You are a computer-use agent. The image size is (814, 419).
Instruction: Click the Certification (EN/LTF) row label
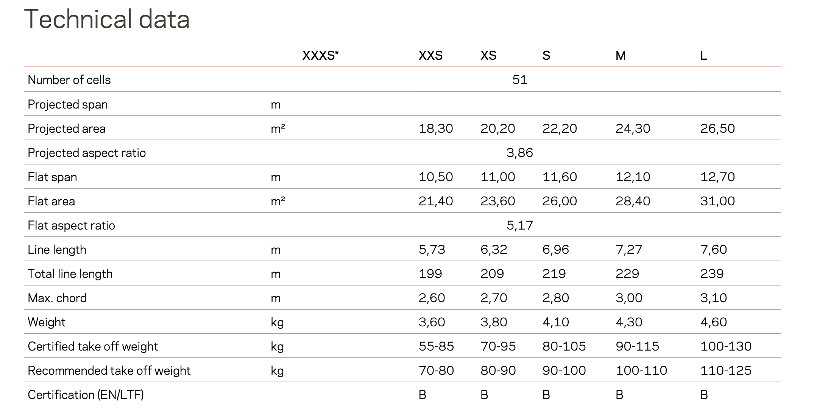[x=86, y=395]
